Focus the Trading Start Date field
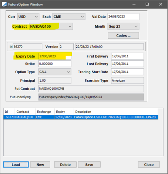 tap(127, 72)
